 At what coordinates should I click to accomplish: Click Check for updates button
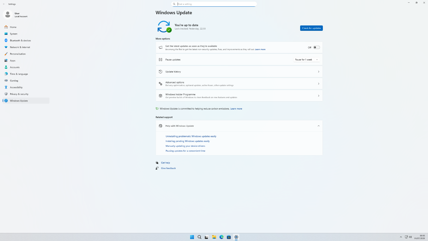point(311,28)
